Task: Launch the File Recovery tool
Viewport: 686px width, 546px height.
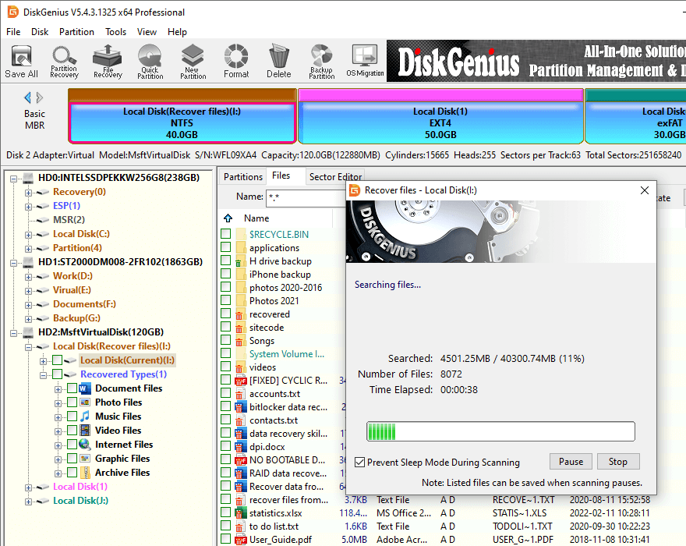Action: pos(108,62)
